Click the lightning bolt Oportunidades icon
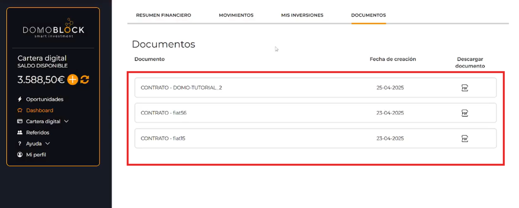This screenshot has height=208, width=519. (20, 99)
